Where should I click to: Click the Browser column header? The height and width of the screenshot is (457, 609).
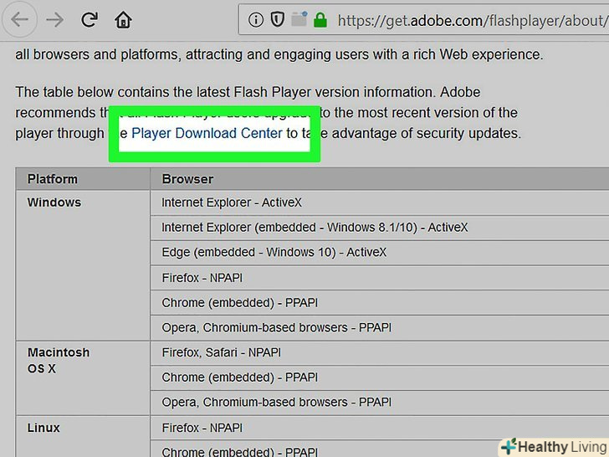pyautogui.click(x=187, y=178)
